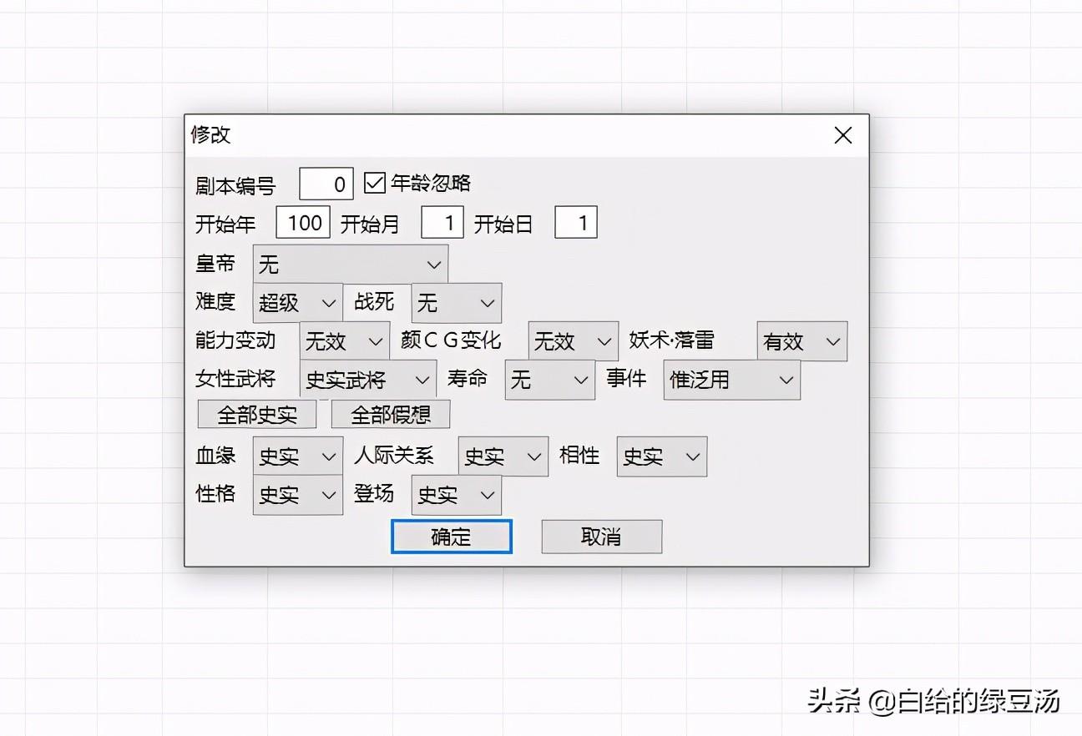Click the 剧本编号 input field

tap(326, 183)
